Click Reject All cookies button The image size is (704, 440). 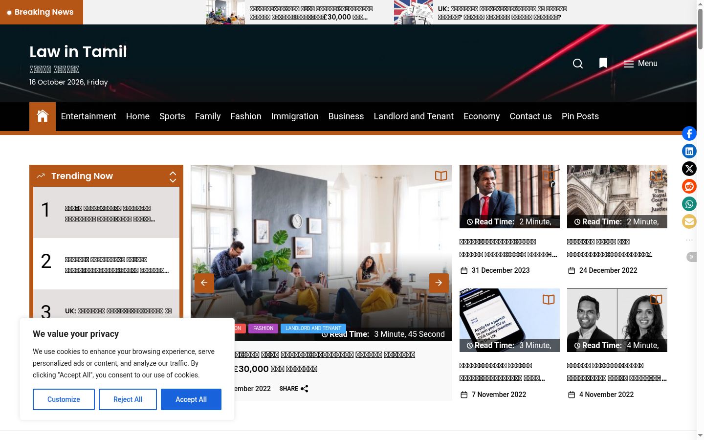128,399
